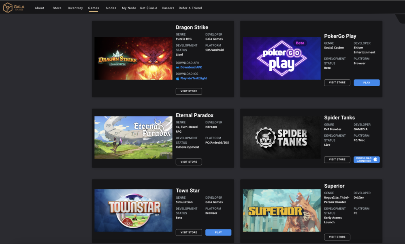
Task: Click the Town Star title
Action: (x=188, y=191)
